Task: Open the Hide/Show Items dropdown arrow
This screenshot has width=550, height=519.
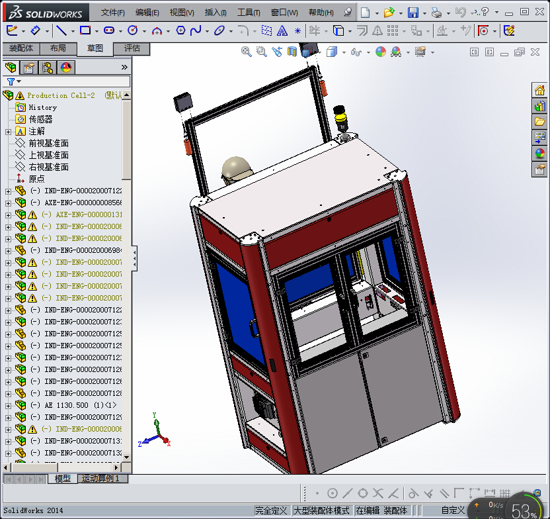Action: click(368, 53)
